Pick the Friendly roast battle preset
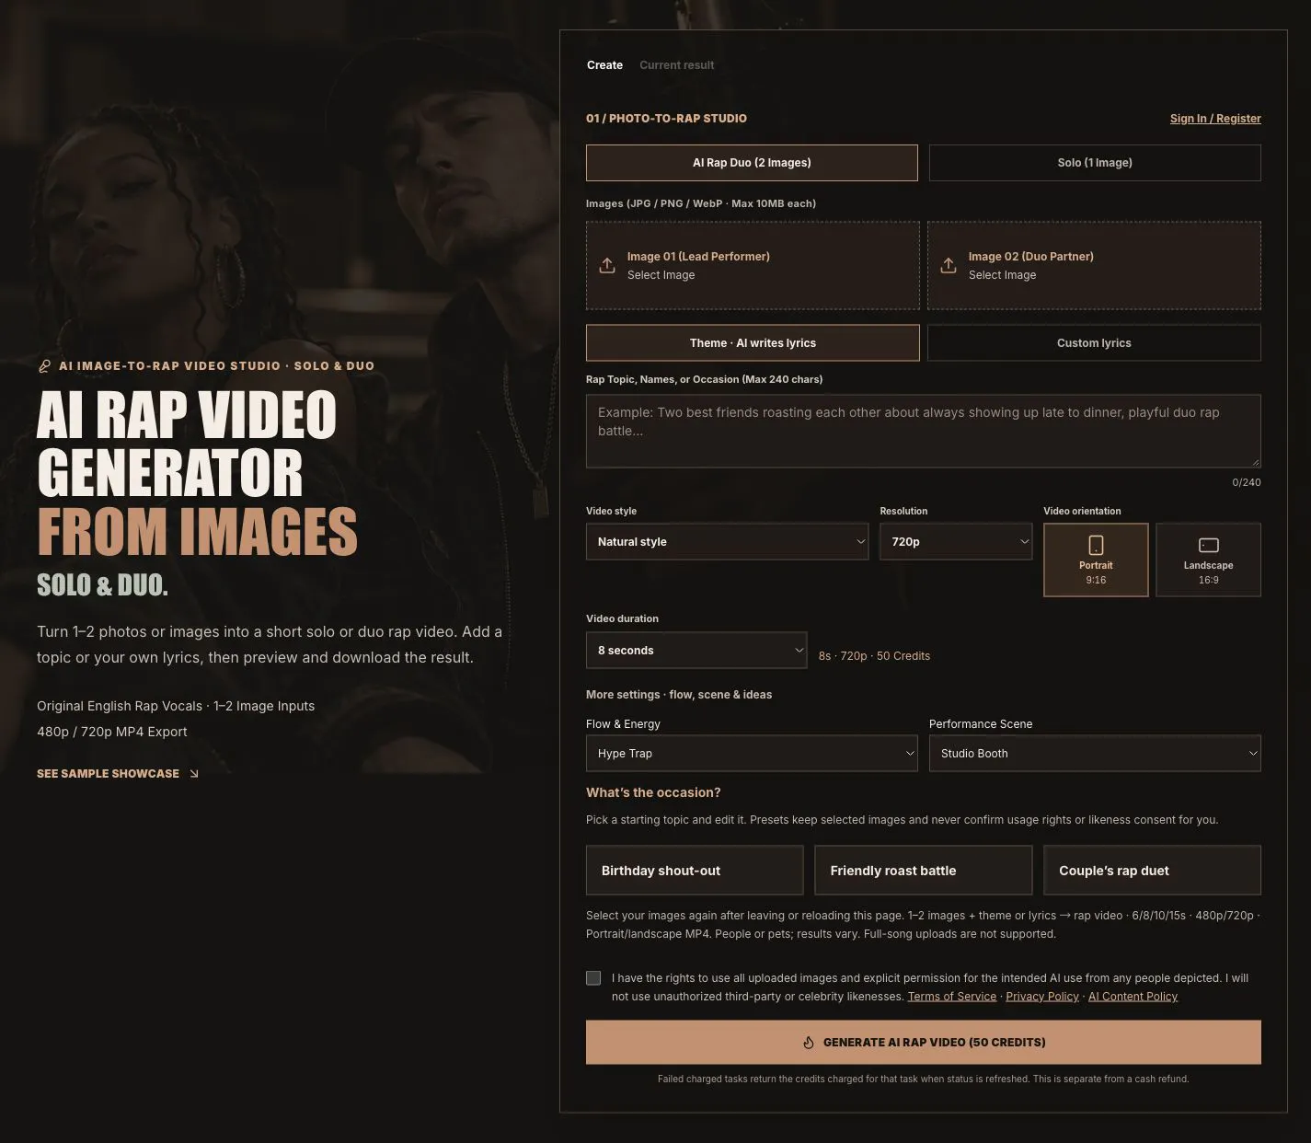This screenshot has height=1143, width=1311. 923,871
